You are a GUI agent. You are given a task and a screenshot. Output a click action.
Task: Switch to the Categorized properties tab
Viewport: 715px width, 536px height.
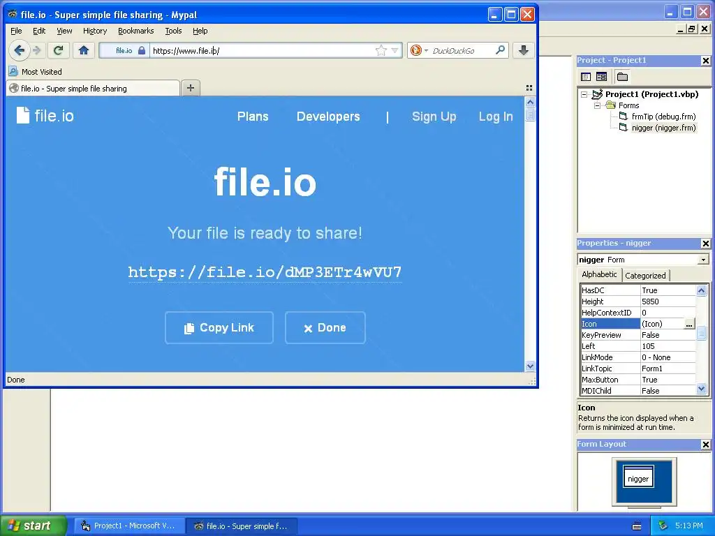click(645, 275)
